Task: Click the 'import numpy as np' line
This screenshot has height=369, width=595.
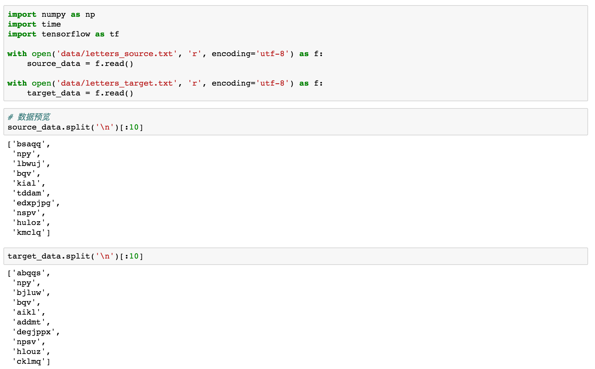Action: coord(51,14)
